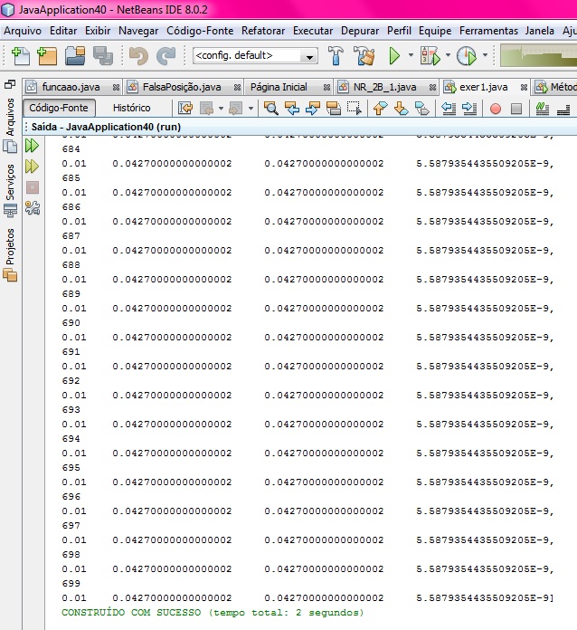Image resolution: width=577 pixels, height=630 pixels.
Task: Open output settings wrench icon
Action: coord(33,207)
